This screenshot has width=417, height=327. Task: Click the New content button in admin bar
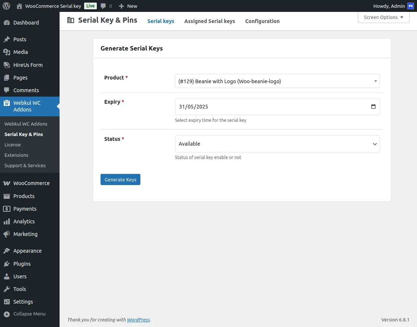point(128,6)
